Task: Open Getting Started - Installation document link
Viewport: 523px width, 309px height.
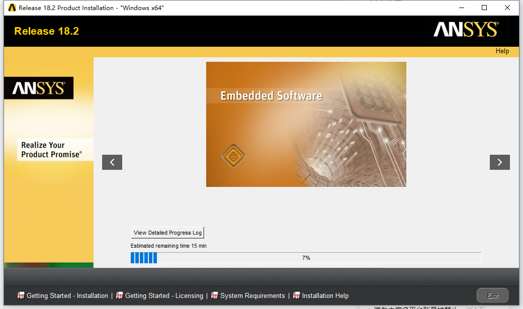Action: pos(67,295)
